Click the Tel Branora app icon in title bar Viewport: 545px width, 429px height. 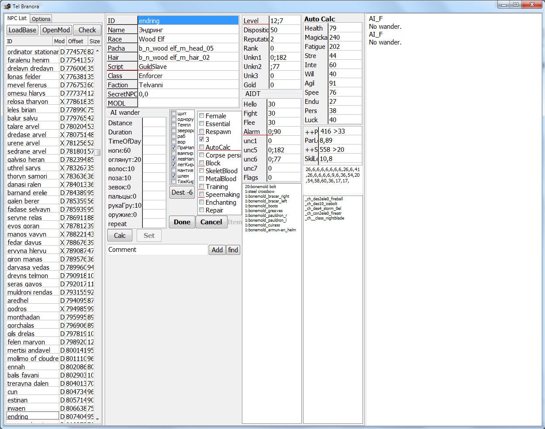7,7
